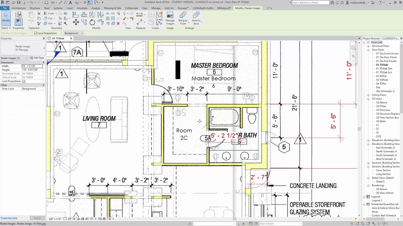Collapse the 3D Views tree node
The width and height of the screenshot is (403, 226).
pos(368,99)
